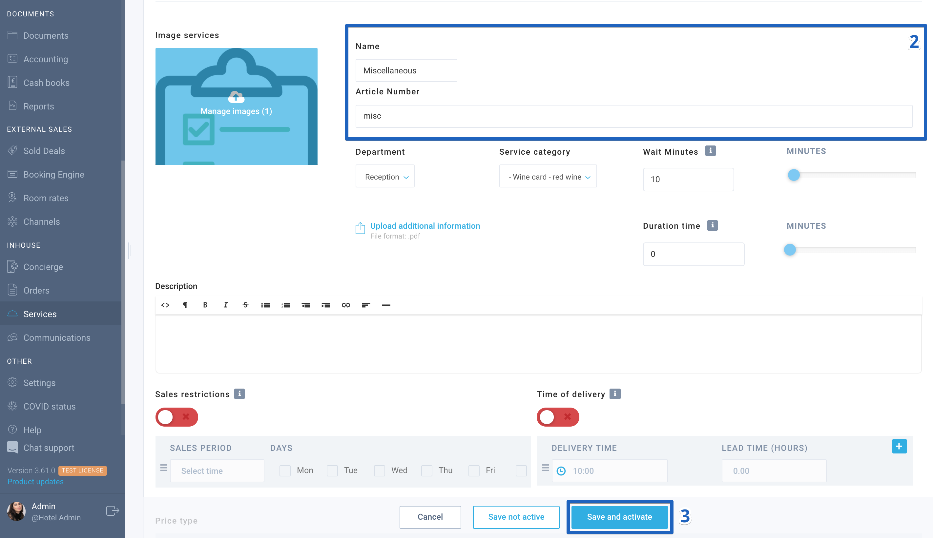Viewport: 933px width, 538px height.
Task: Click the Duration time slider handle
Action: click(x=790, y=250)
